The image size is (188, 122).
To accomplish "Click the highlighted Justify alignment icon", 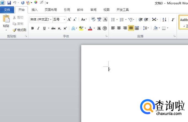I will point(131,28).
